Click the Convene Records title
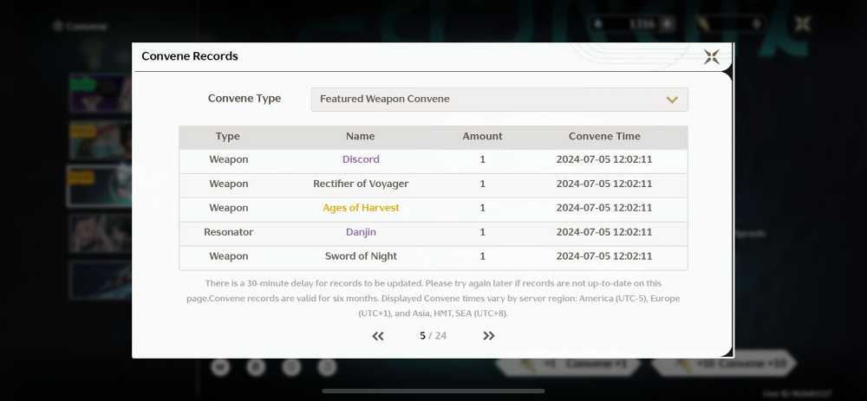867x401 pixels. [190, 56]
